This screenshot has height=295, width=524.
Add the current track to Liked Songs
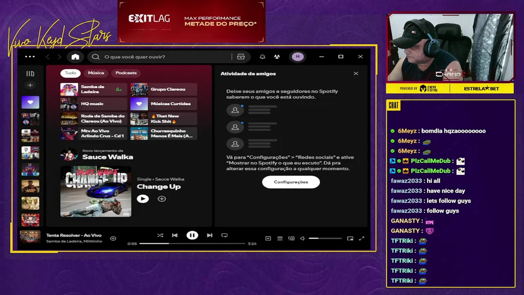pos(113,238)
